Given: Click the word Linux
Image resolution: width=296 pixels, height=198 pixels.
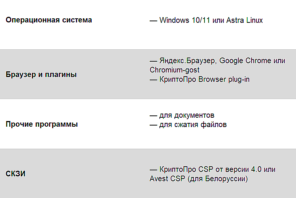Looking at the screenshot, I should coord(254,20).
